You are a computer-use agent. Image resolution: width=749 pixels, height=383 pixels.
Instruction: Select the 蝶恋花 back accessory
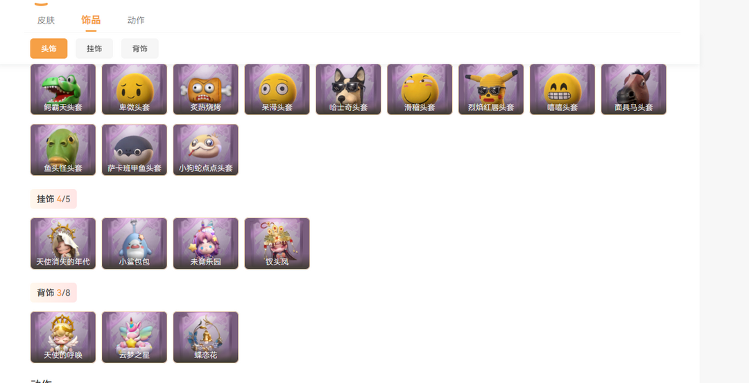[x=205, y=337]
